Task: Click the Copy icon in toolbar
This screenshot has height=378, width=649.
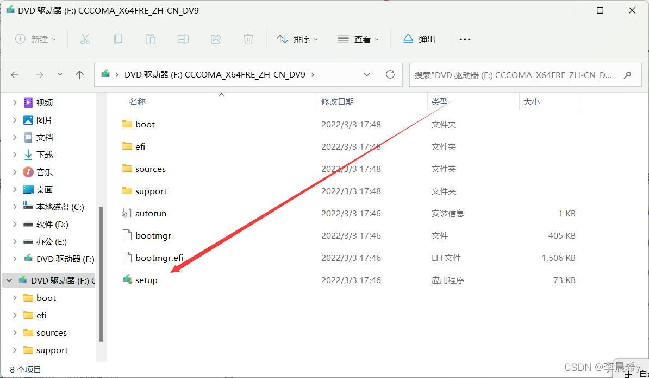Action: tap(118, 39)
